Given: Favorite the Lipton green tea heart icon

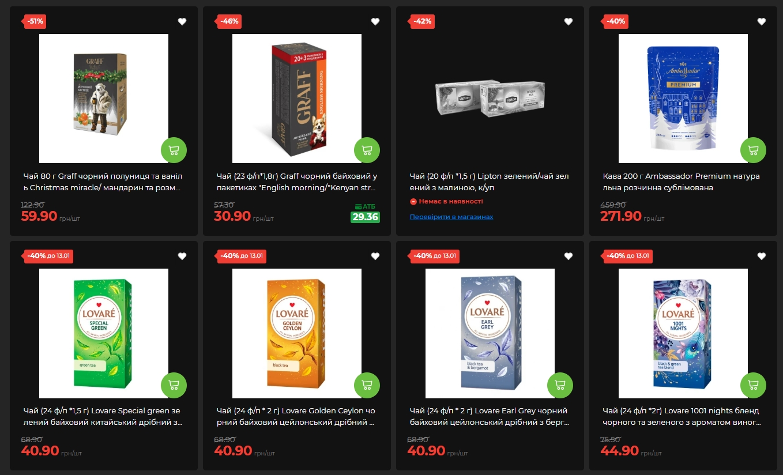Looking at the screenshot, I should point(569,21).
